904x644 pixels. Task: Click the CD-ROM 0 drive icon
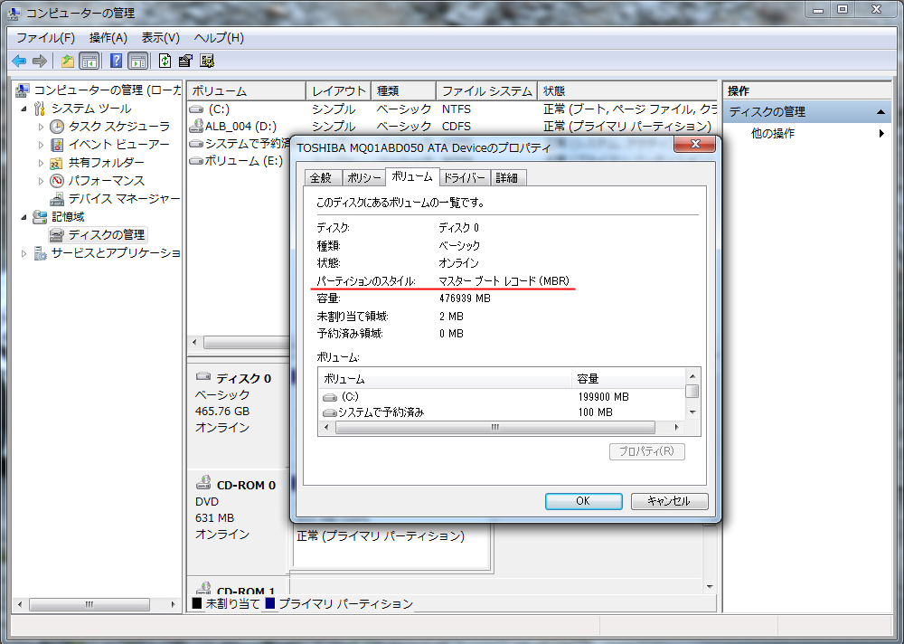[x=204, y=485]
